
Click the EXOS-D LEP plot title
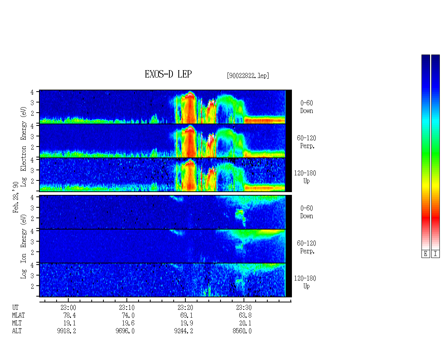point(168,74)
